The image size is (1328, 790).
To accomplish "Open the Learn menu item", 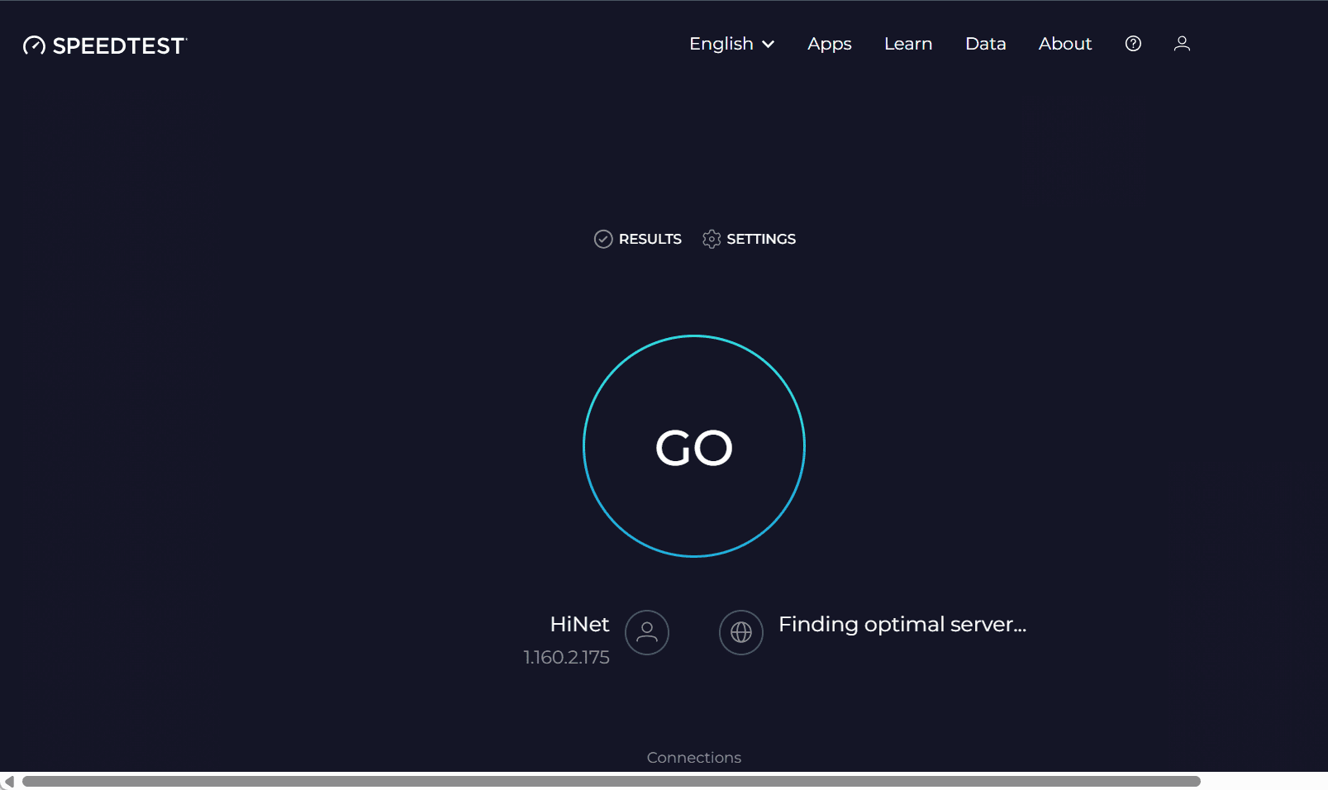I will click(x=908, y=44).
